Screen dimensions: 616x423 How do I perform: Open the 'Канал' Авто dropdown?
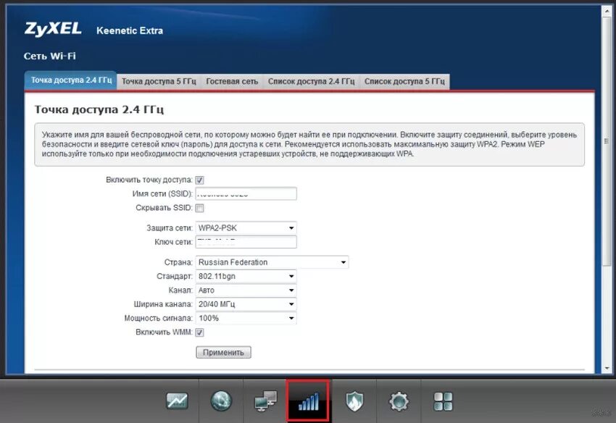point(246,290)
